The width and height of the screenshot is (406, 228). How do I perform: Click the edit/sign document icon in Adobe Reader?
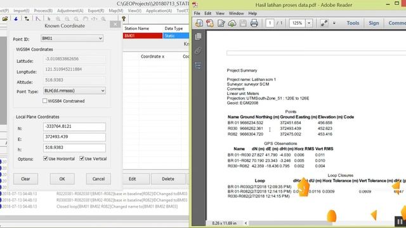pyautogui.click(x=221, y=23)
